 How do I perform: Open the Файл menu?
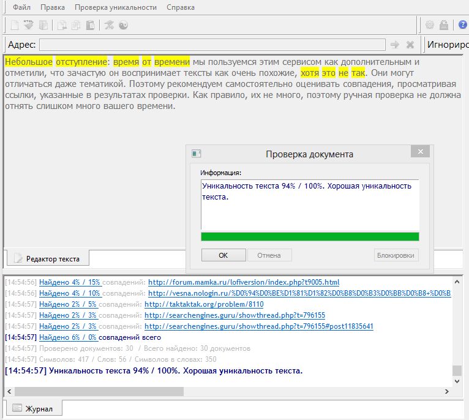21,7
